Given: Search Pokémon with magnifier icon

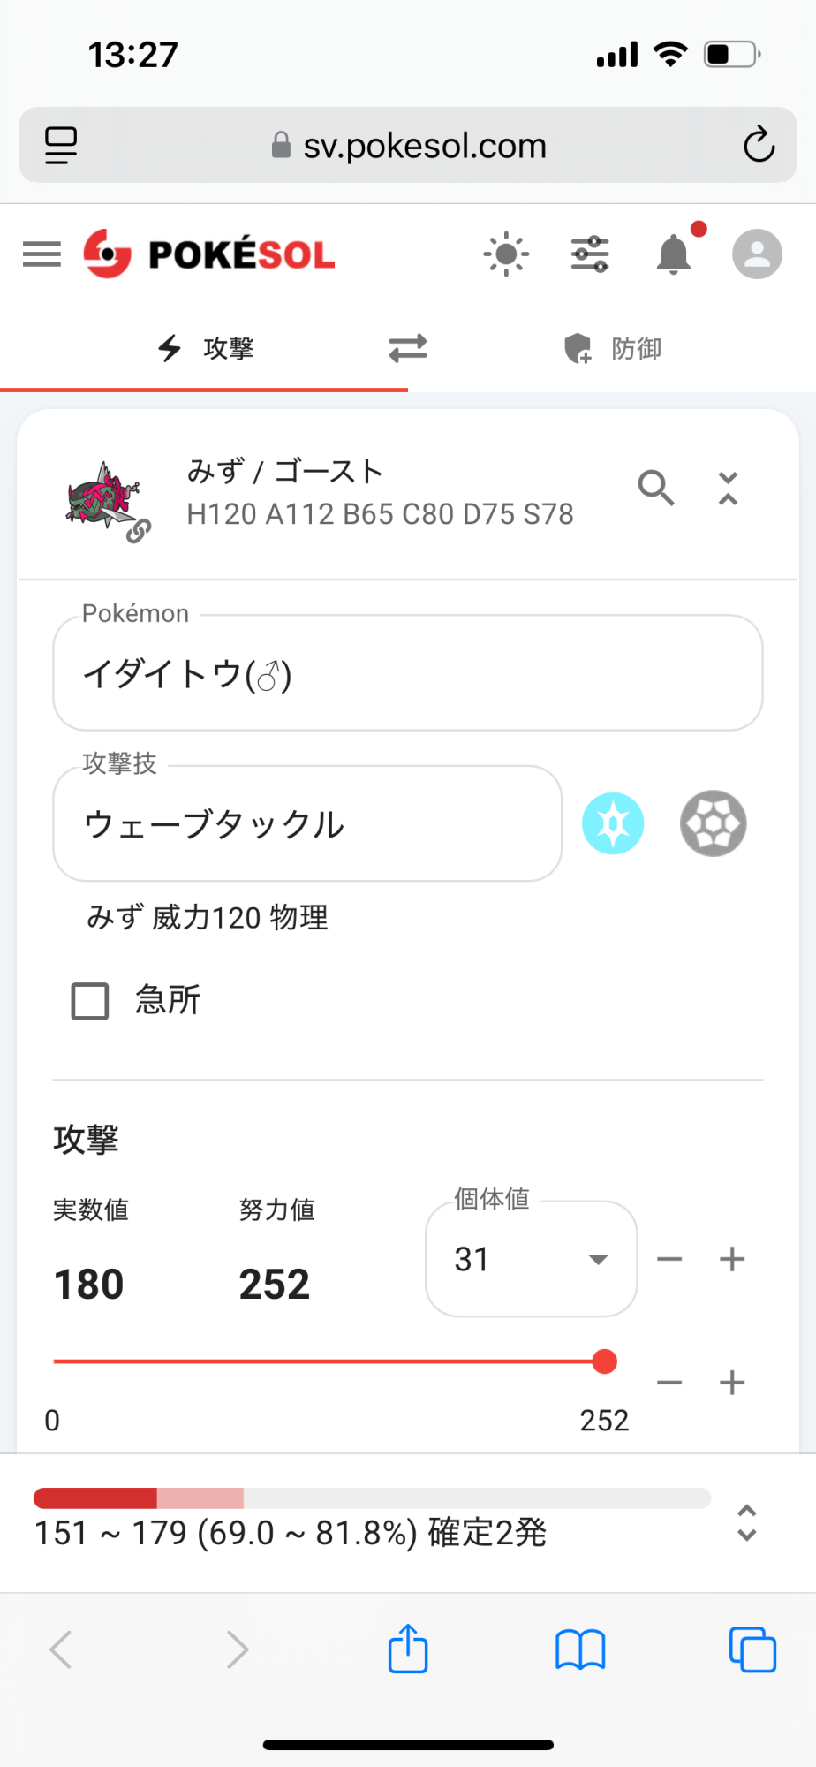Looking at the screenshot, I should point(656,487).
